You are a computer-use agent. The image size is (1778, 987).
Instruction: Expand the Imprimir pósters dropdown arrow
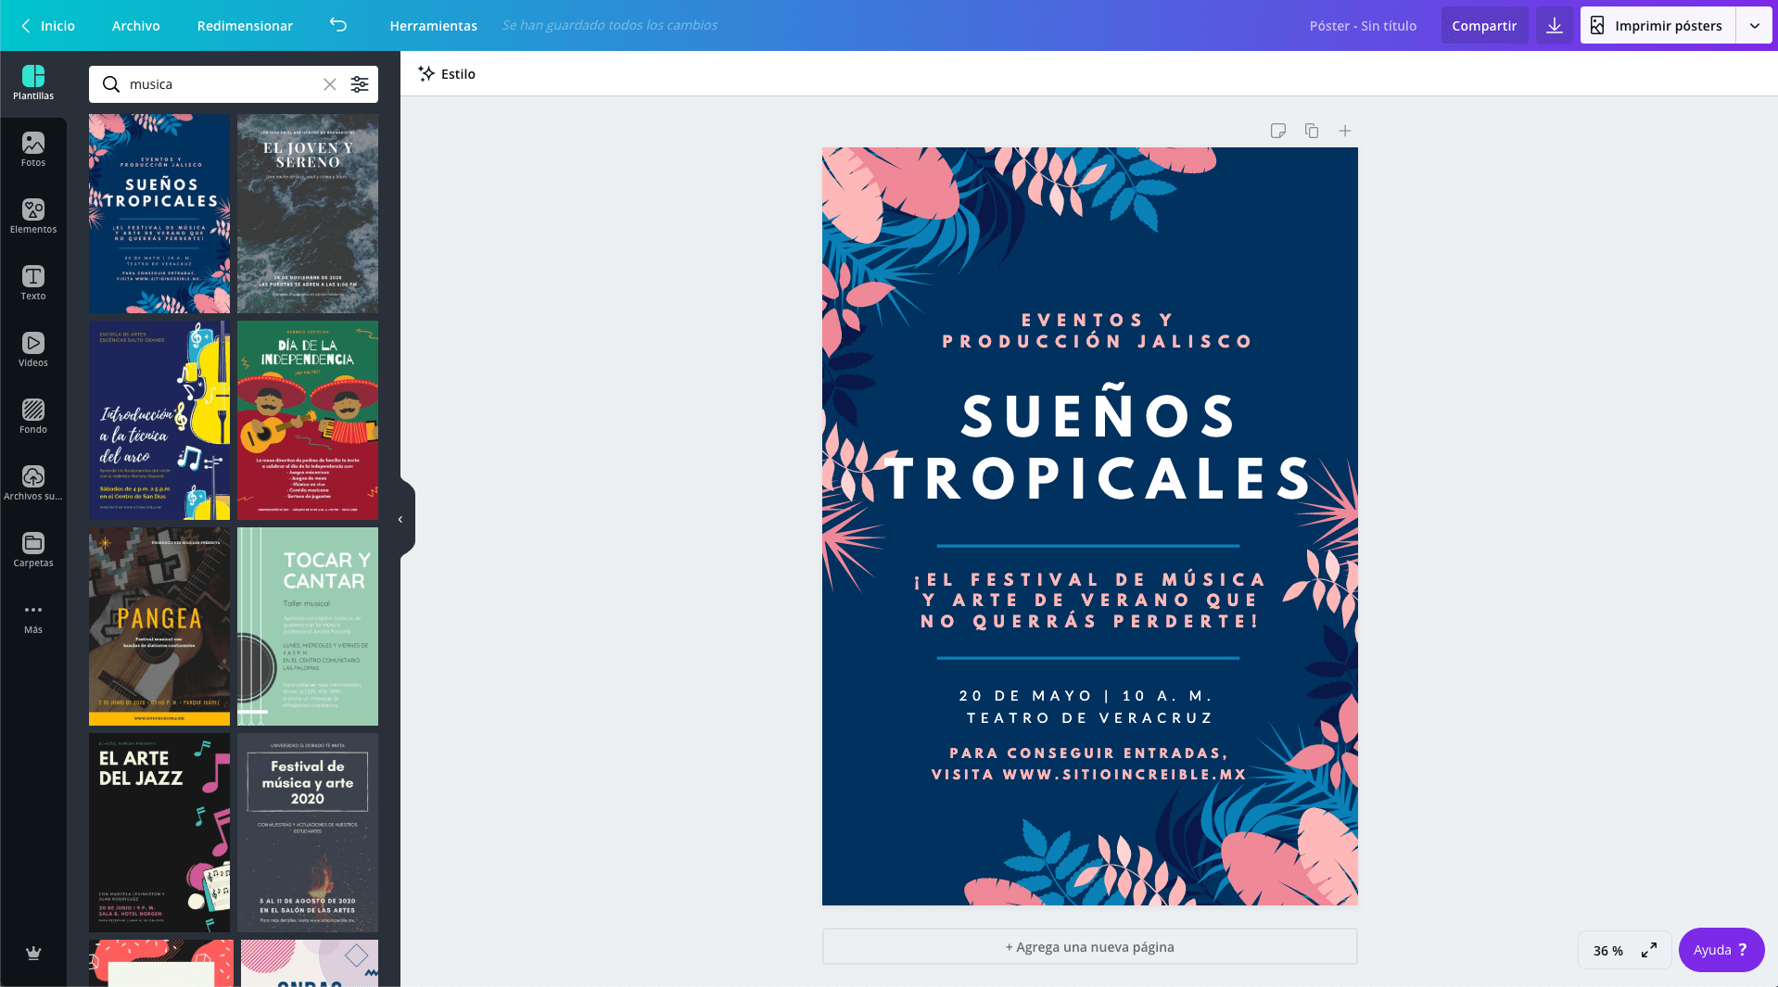click(1755, 25)
